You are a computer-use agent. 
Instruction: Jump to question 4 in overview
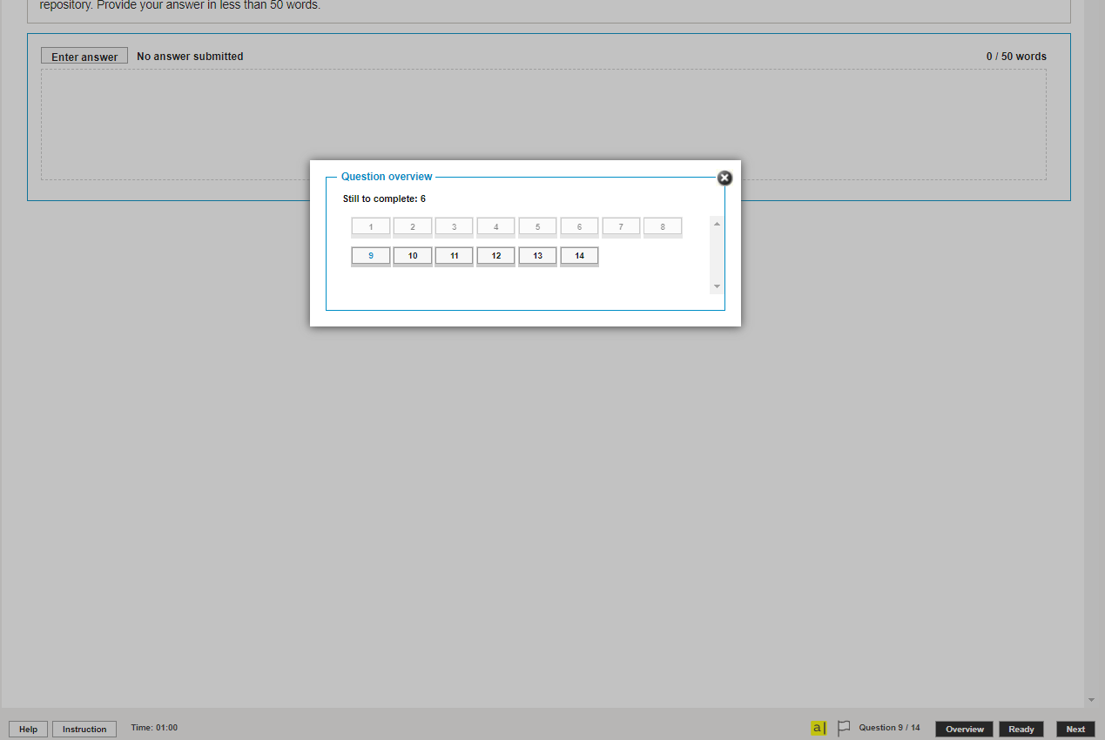(x=496, y=227)
